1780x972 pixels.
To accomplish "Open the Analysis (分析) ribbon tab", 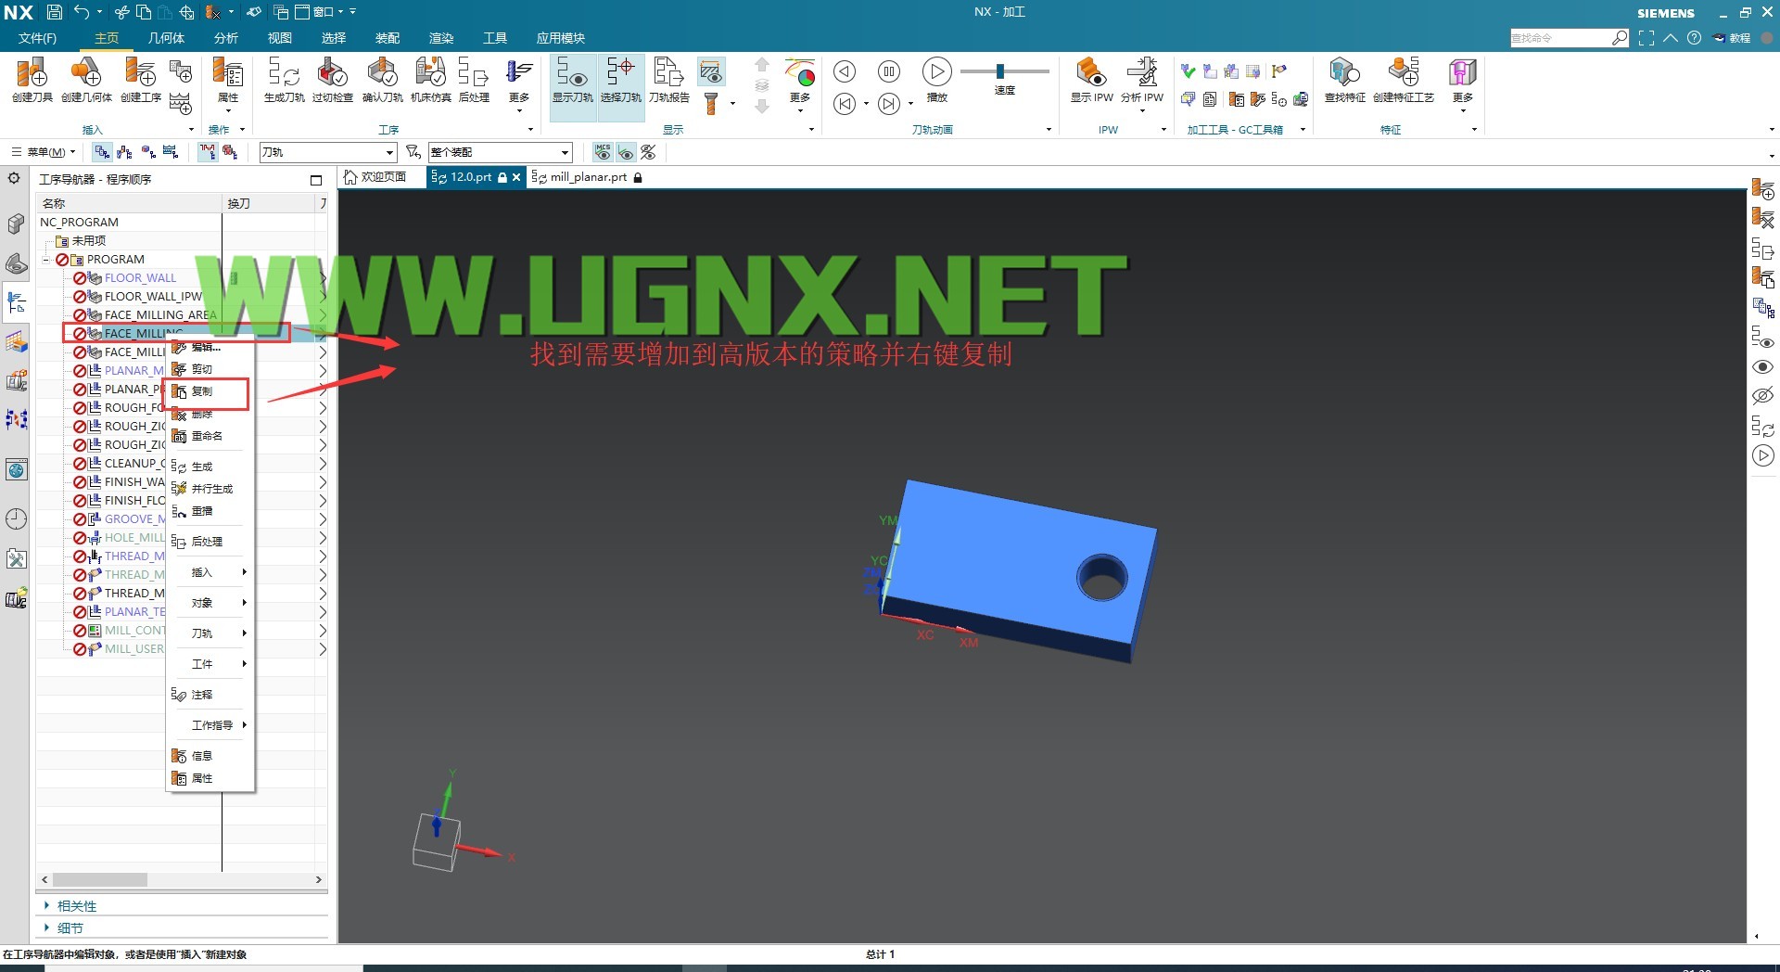I will coord(225,38).
